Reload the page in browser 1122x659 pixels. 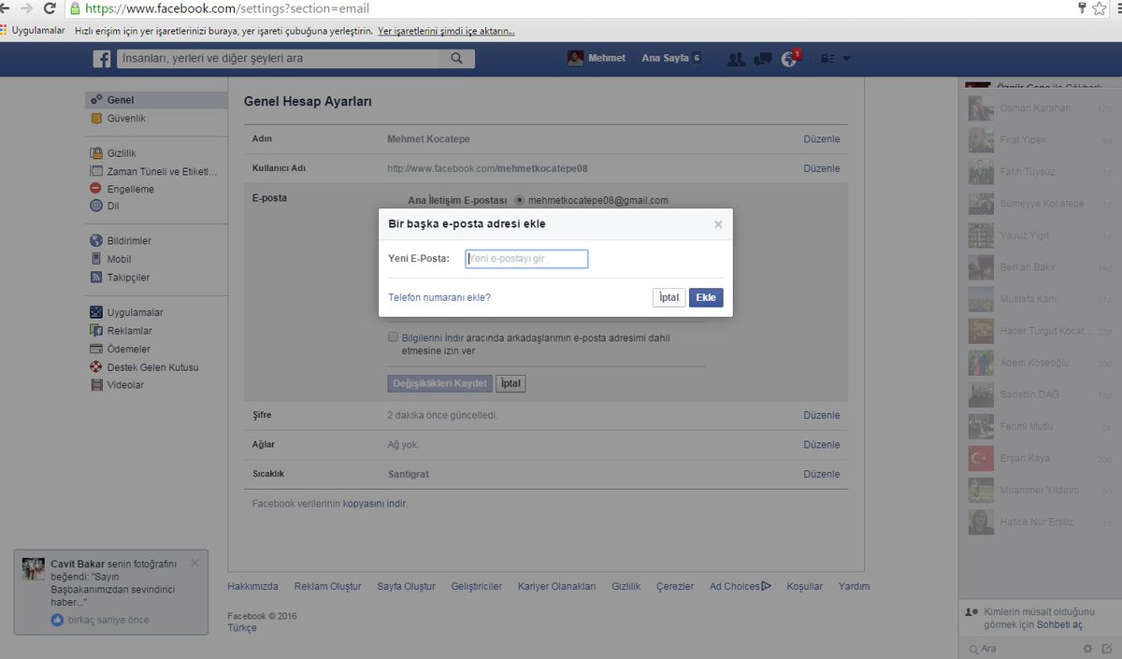pyautogui.click(x=50, y=8)
